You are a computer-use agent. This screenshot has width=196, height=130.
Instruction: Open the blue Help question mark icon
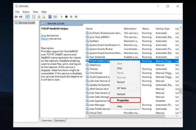(50, 17)
